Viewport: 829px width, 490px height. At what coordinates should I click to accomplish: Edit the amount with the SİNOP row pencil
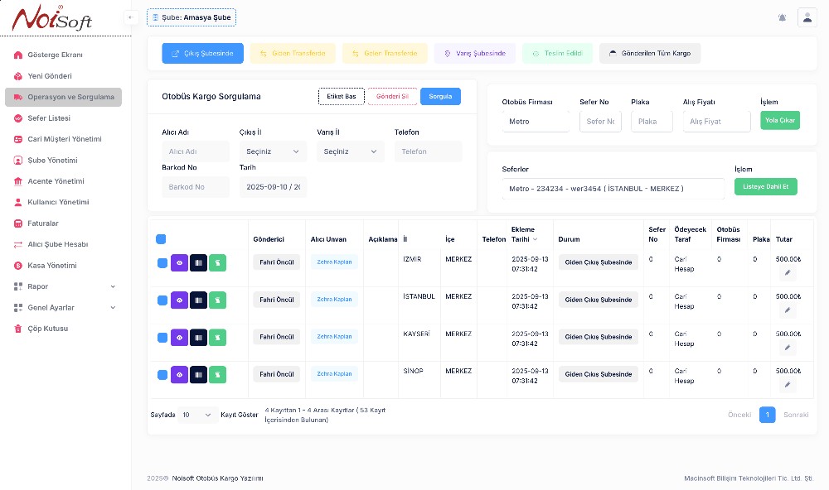click(788, 385)
